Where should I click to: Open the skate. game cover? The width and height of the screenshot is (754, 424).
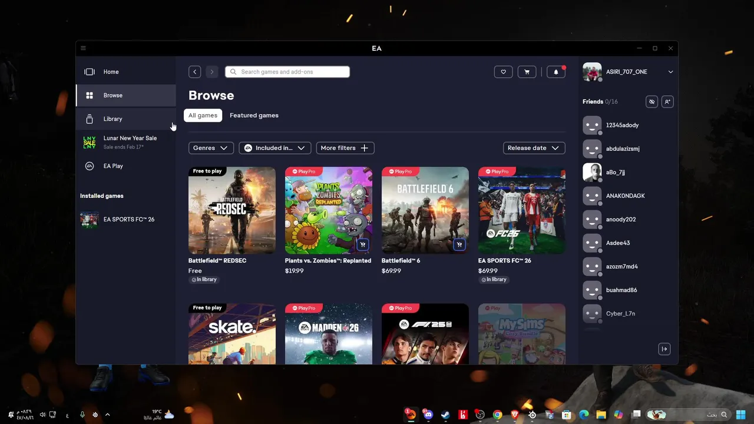click(232, 334)
